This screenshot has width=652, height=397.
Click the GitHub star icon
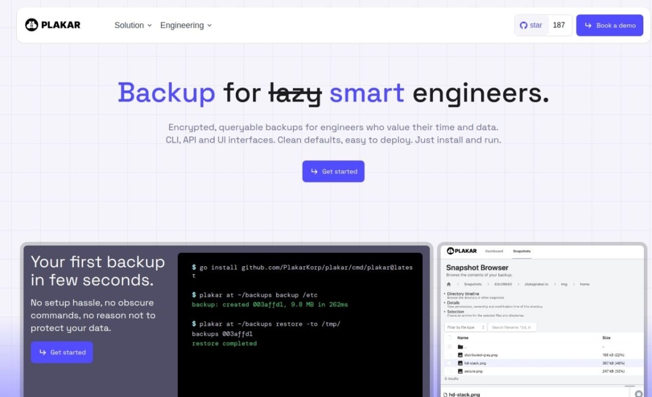(524, 25)
